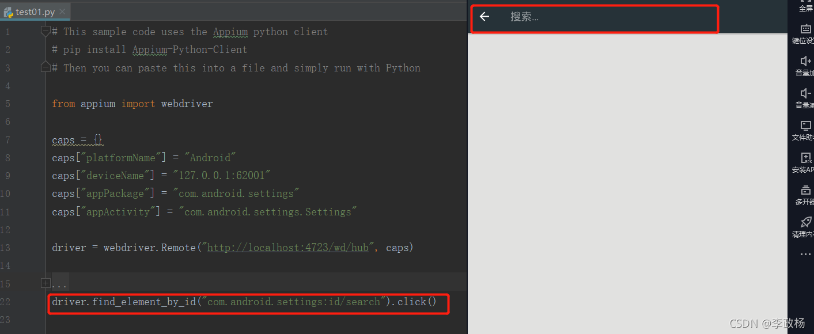Click the clean memory rocket icon
Image resolution: width=814 pixels, height=334 pixels.
[x=805, y=222]
